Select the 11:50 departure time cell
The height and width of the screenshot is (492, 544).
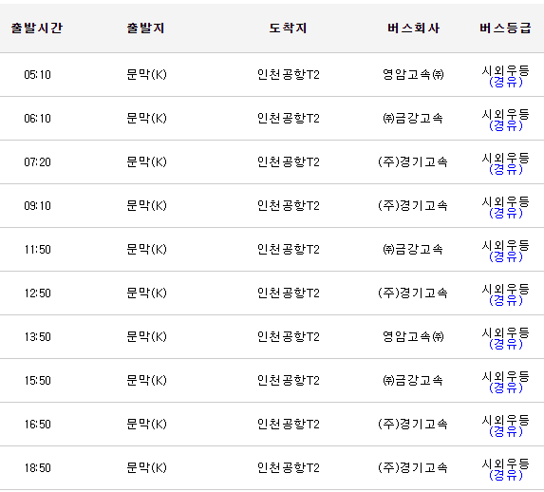(x=37, y=250)
